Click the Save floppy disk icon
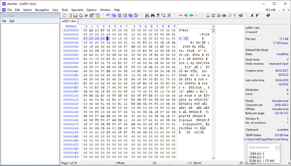Viewport: 291px width, 166px height. (75, 15)
